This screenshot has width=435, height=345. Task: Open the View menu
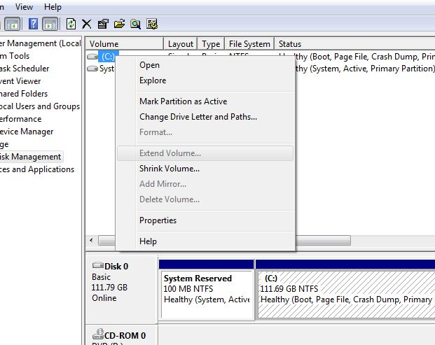tap(24, 6)
